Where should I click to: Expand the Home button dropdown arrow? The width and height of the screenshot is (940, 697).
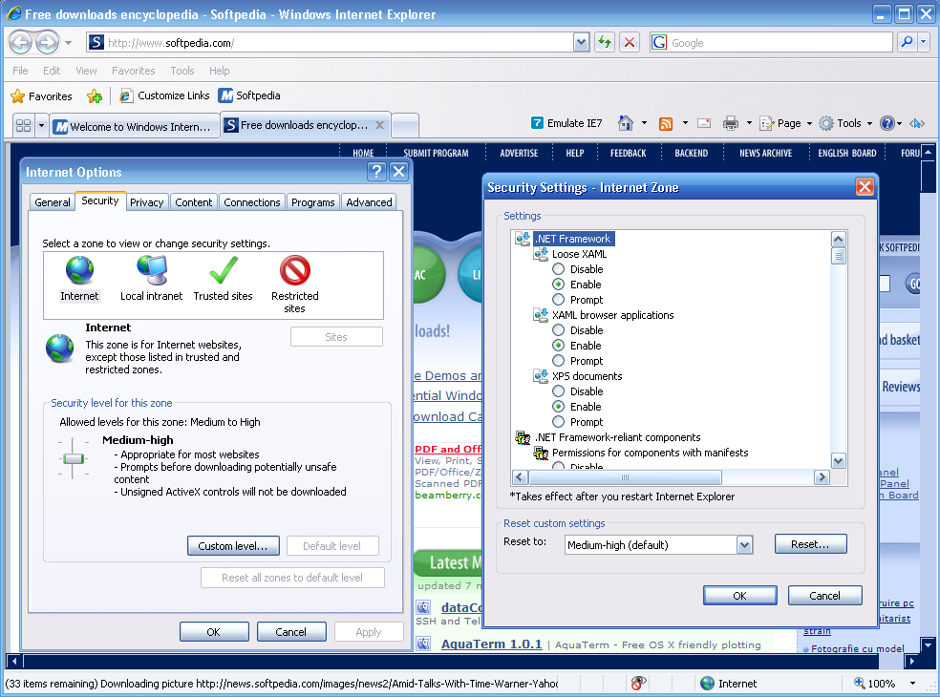[645, 123]
